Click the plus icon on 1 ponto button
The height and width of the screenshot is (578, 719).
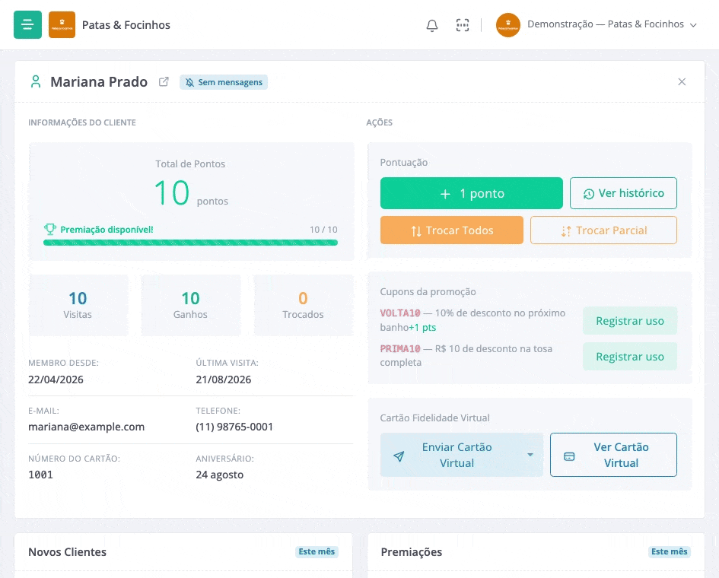[x=445, y=194]
